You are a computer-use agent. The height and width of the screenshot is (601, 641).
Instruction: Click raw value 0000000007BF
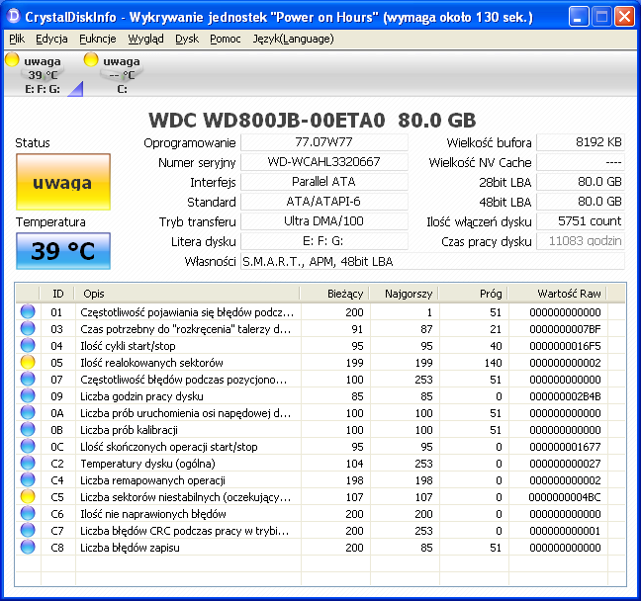pyautogui.click(x=565, y=329)
